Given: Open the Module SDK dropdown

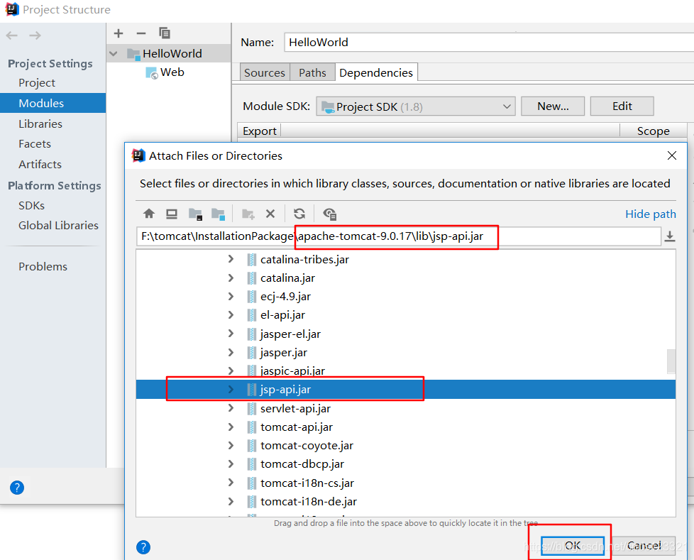Looking at the screenshot, I should point(416,106).
